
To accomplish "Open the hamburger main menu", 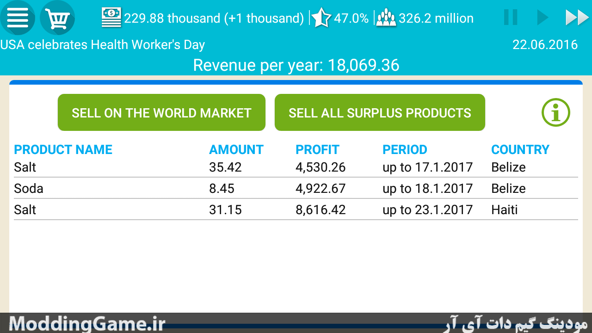I will [18, 18].
